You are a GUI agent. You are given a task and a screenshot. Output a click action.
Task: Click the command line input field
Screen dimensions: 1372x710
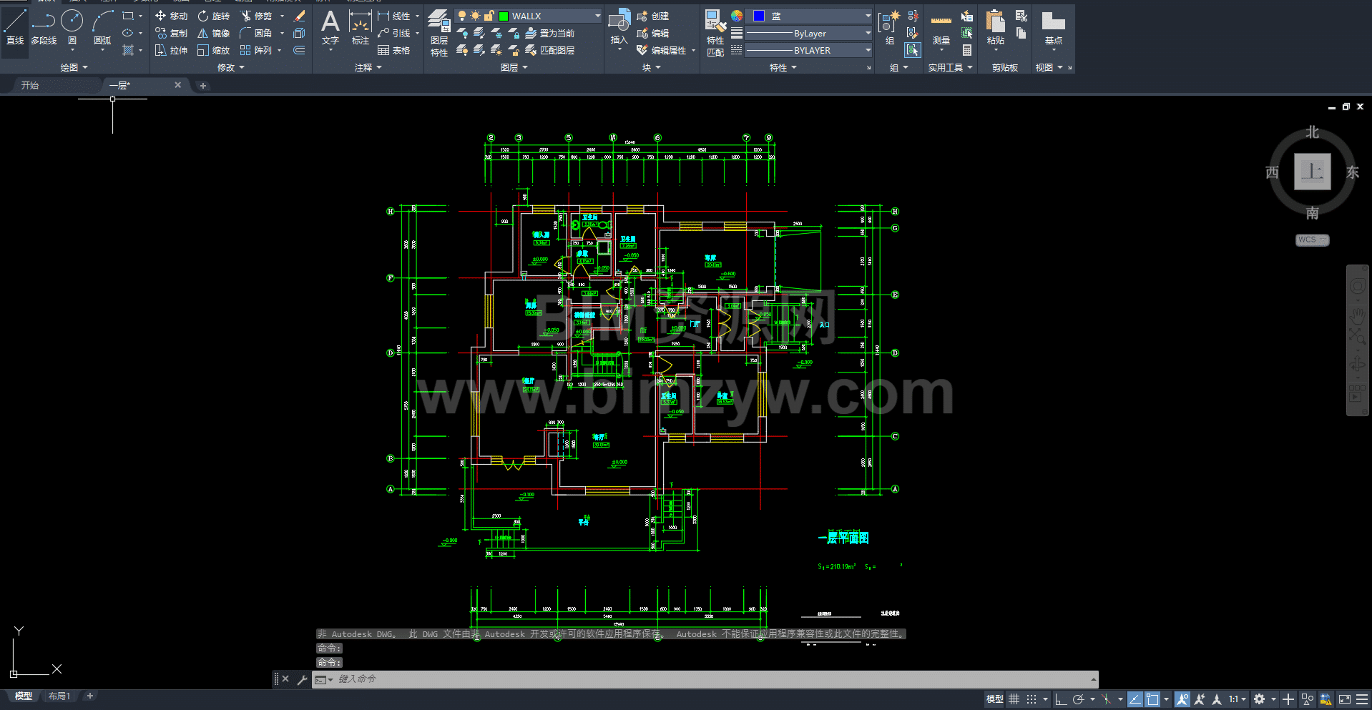[708, 679]
